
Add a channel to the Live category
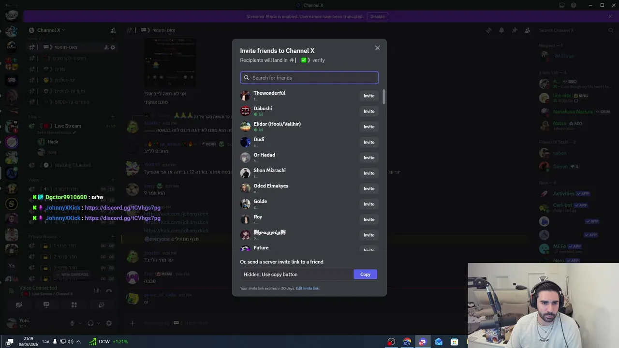(x=113, y=116)
